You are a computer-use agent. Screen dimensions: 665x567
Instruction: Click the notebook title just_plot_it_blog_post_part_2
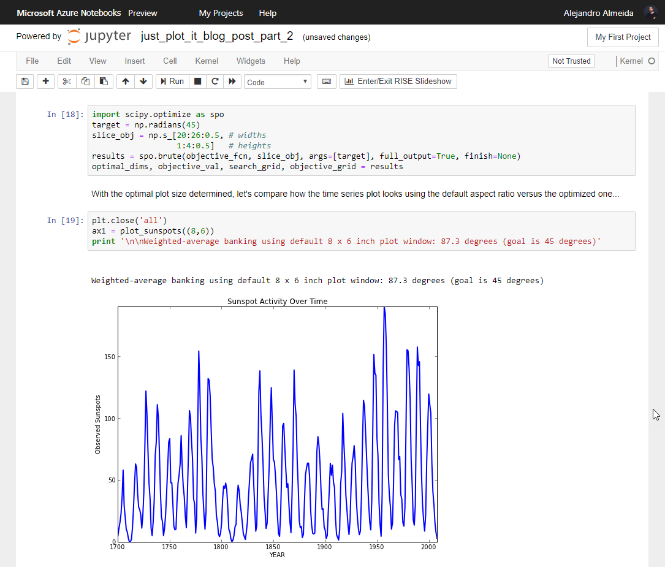coord(217,37)
